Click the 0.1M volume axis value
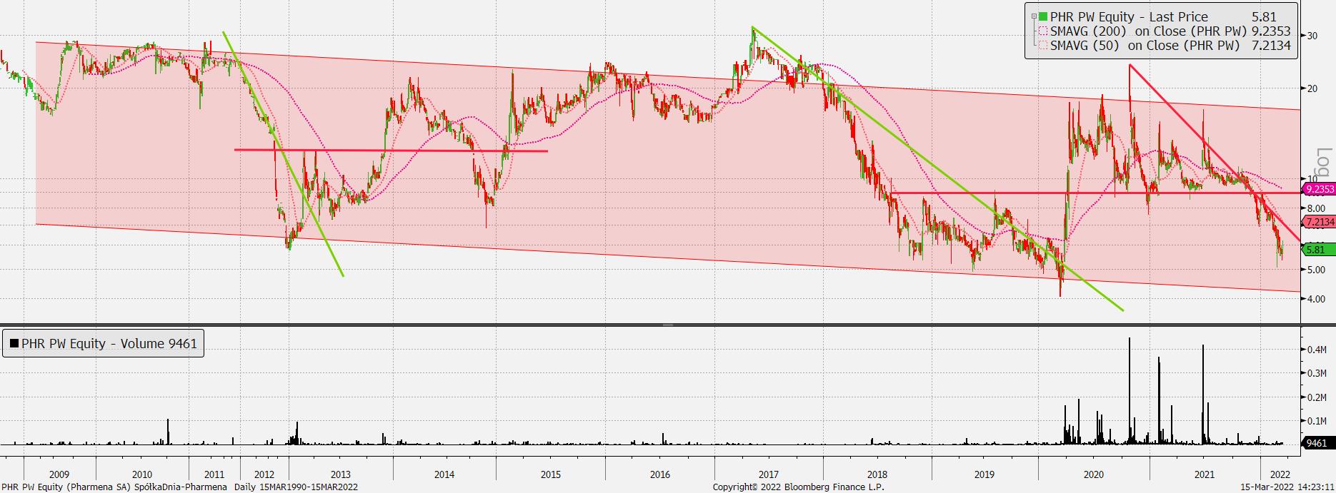Viewport: 1336px width, 493px height. click(x=1317, y=421)
